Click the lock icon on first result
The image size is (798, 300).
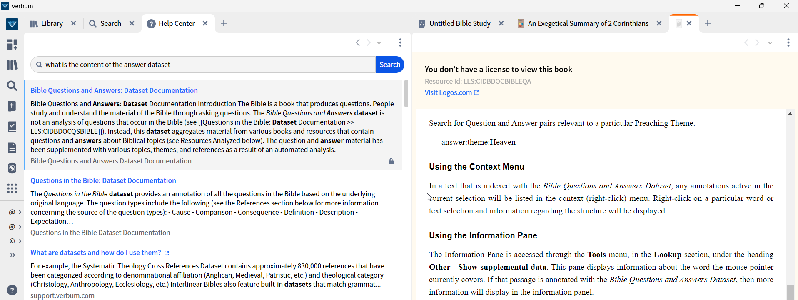[391, 161]
